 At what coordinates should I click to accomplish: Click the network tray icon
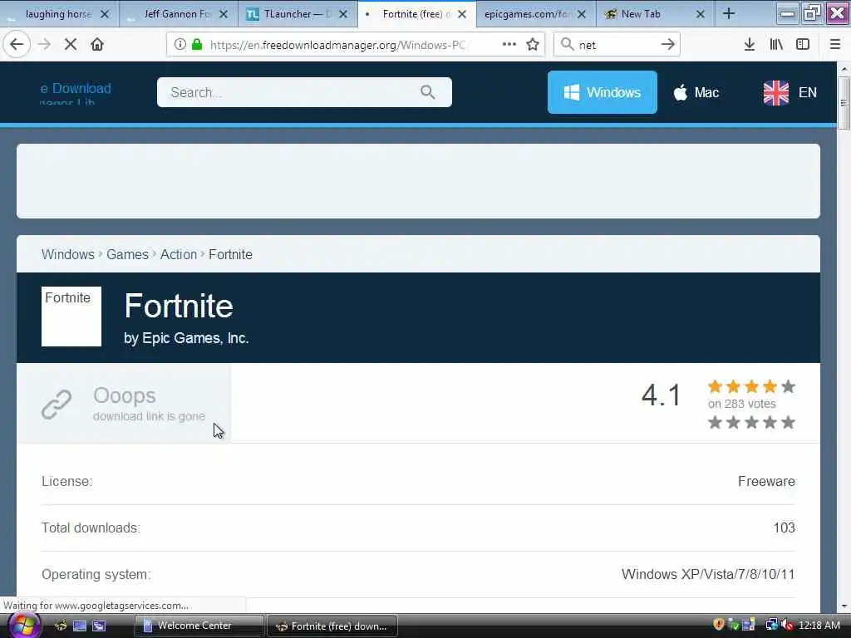pos(771,625)
